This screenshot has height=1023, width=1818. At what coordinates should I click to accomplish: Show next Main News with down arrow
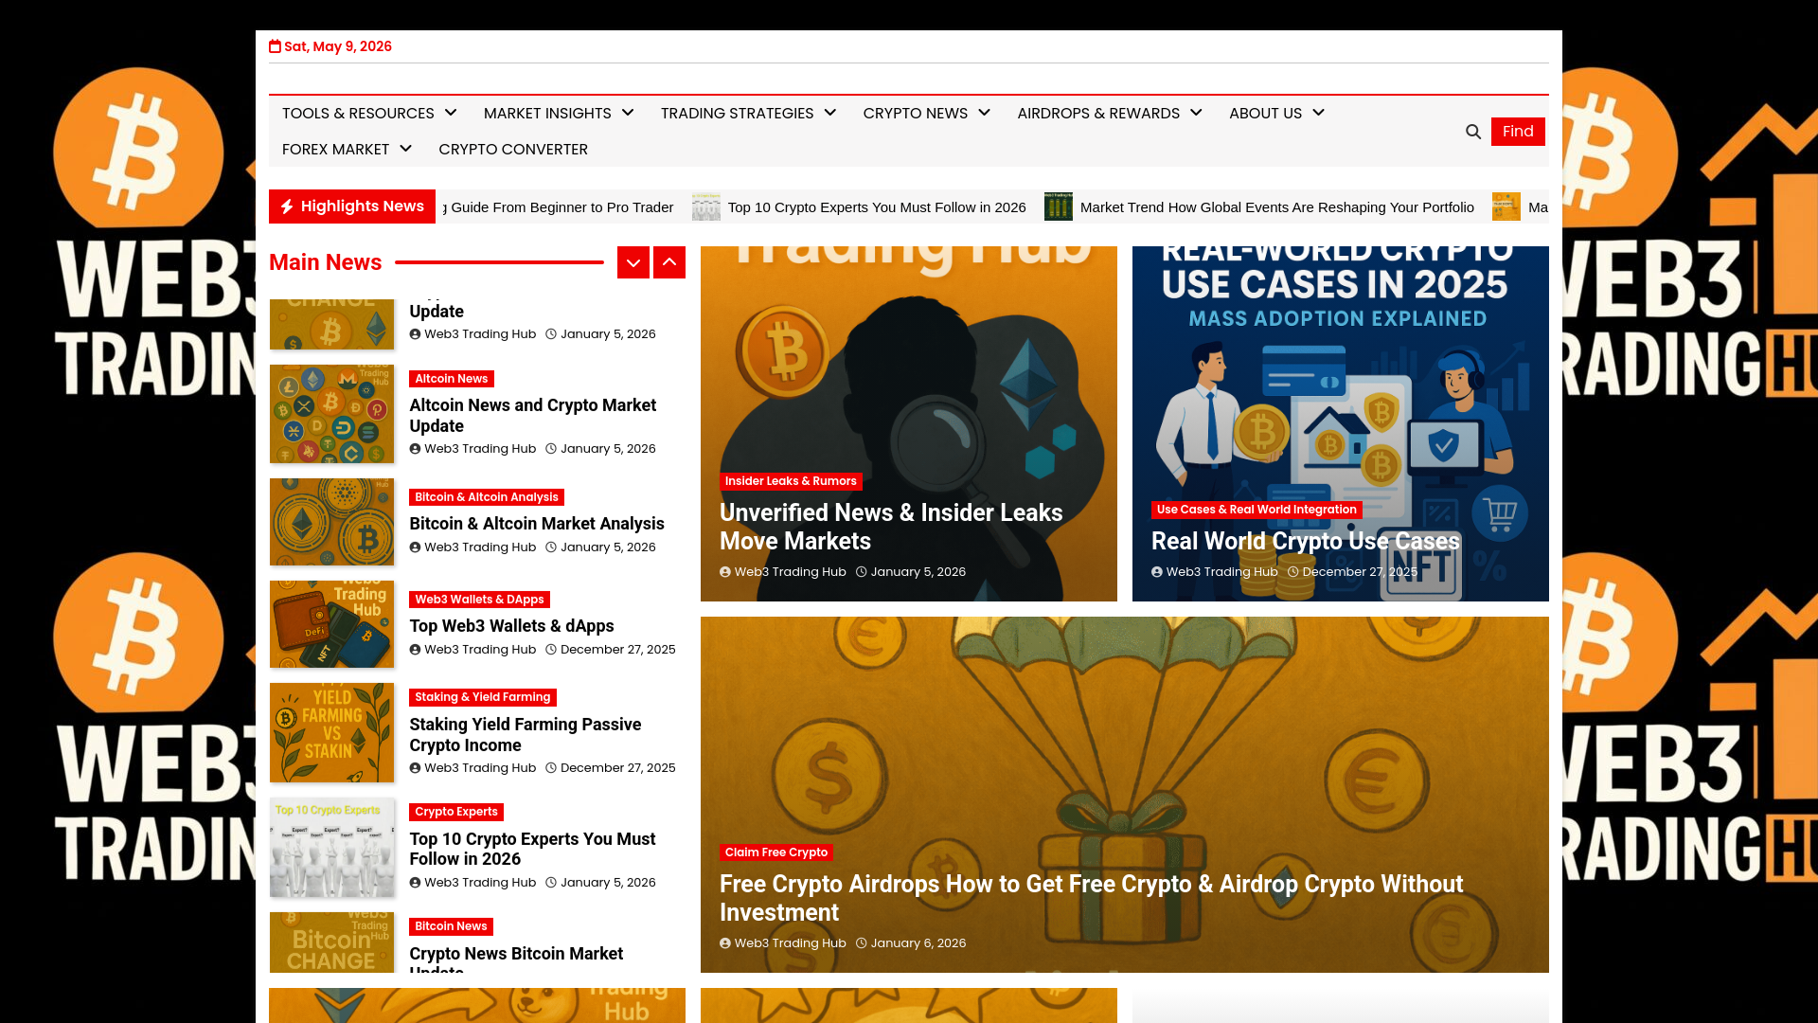[x=633, y=262]
